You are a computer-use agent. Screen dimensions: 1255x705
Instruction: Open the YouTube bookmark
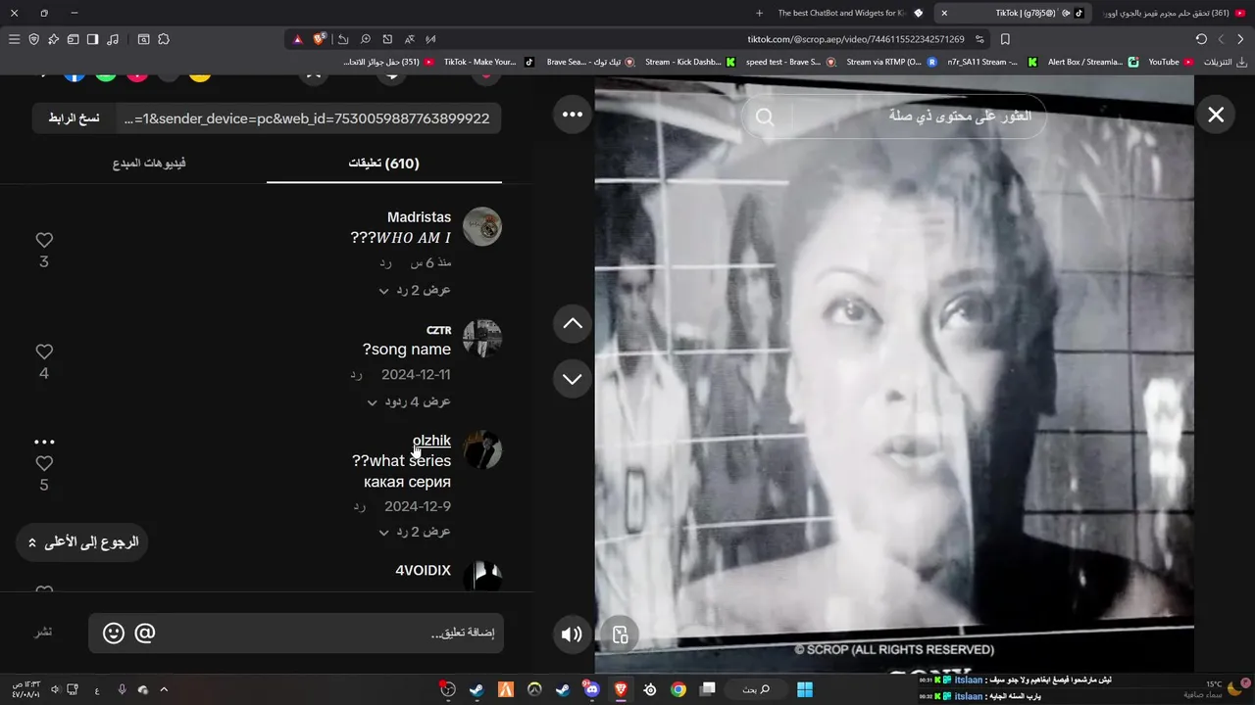click(1171, 62)
